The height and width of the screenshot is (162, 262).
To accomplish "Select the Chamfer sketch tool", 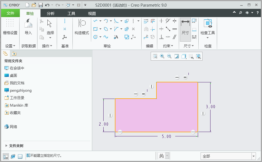I will (116, 29).
